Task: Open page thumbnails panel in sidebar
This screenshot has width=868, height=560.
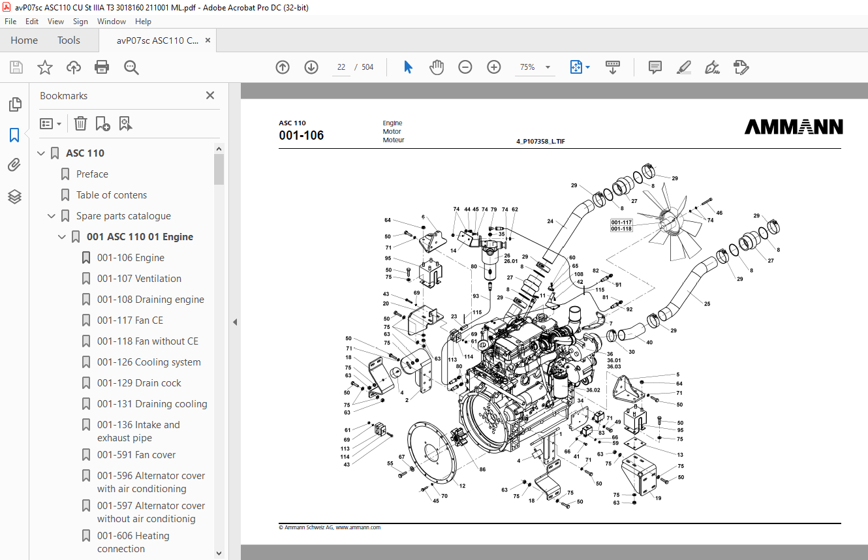Action: pos(14,104)
